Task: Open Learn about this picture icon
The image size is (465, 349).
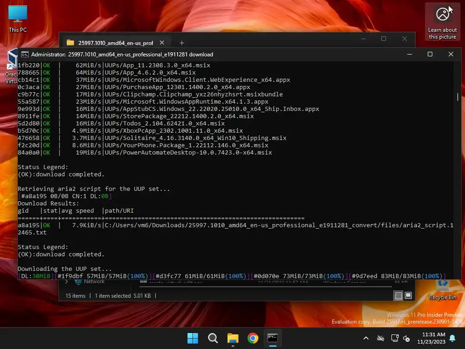Action: point(442,22)
